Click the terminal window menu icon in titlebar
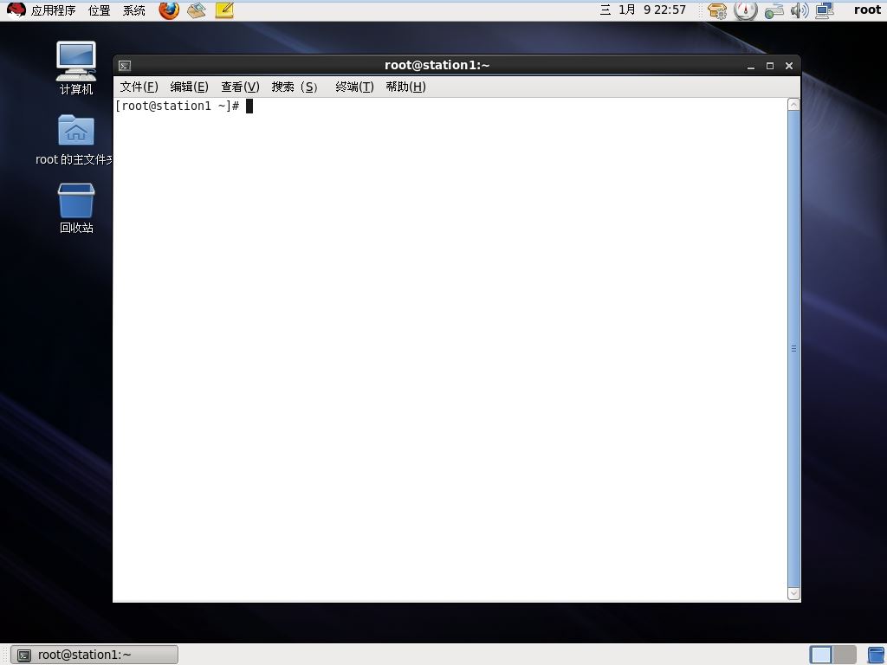Screen dimensions: 887x665 click(125, 66)
